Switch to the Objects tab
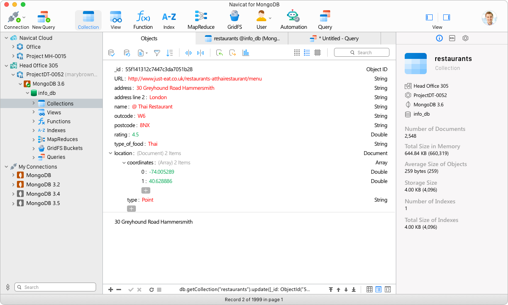 point(149,39)
